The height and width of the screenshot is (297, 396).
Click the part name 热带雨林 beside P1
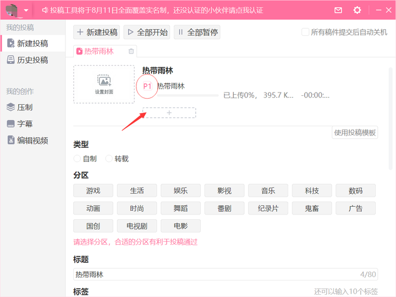click(x=170, y=87)
